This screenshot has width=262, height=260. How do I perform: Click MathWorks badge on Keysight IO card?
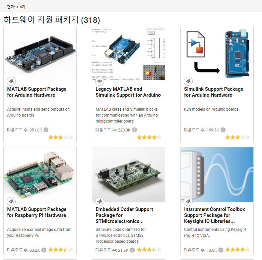(188, 201)
